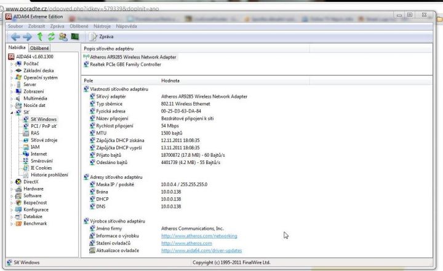
Task: Click the Hodnota column header
Action: click(234, 81)
